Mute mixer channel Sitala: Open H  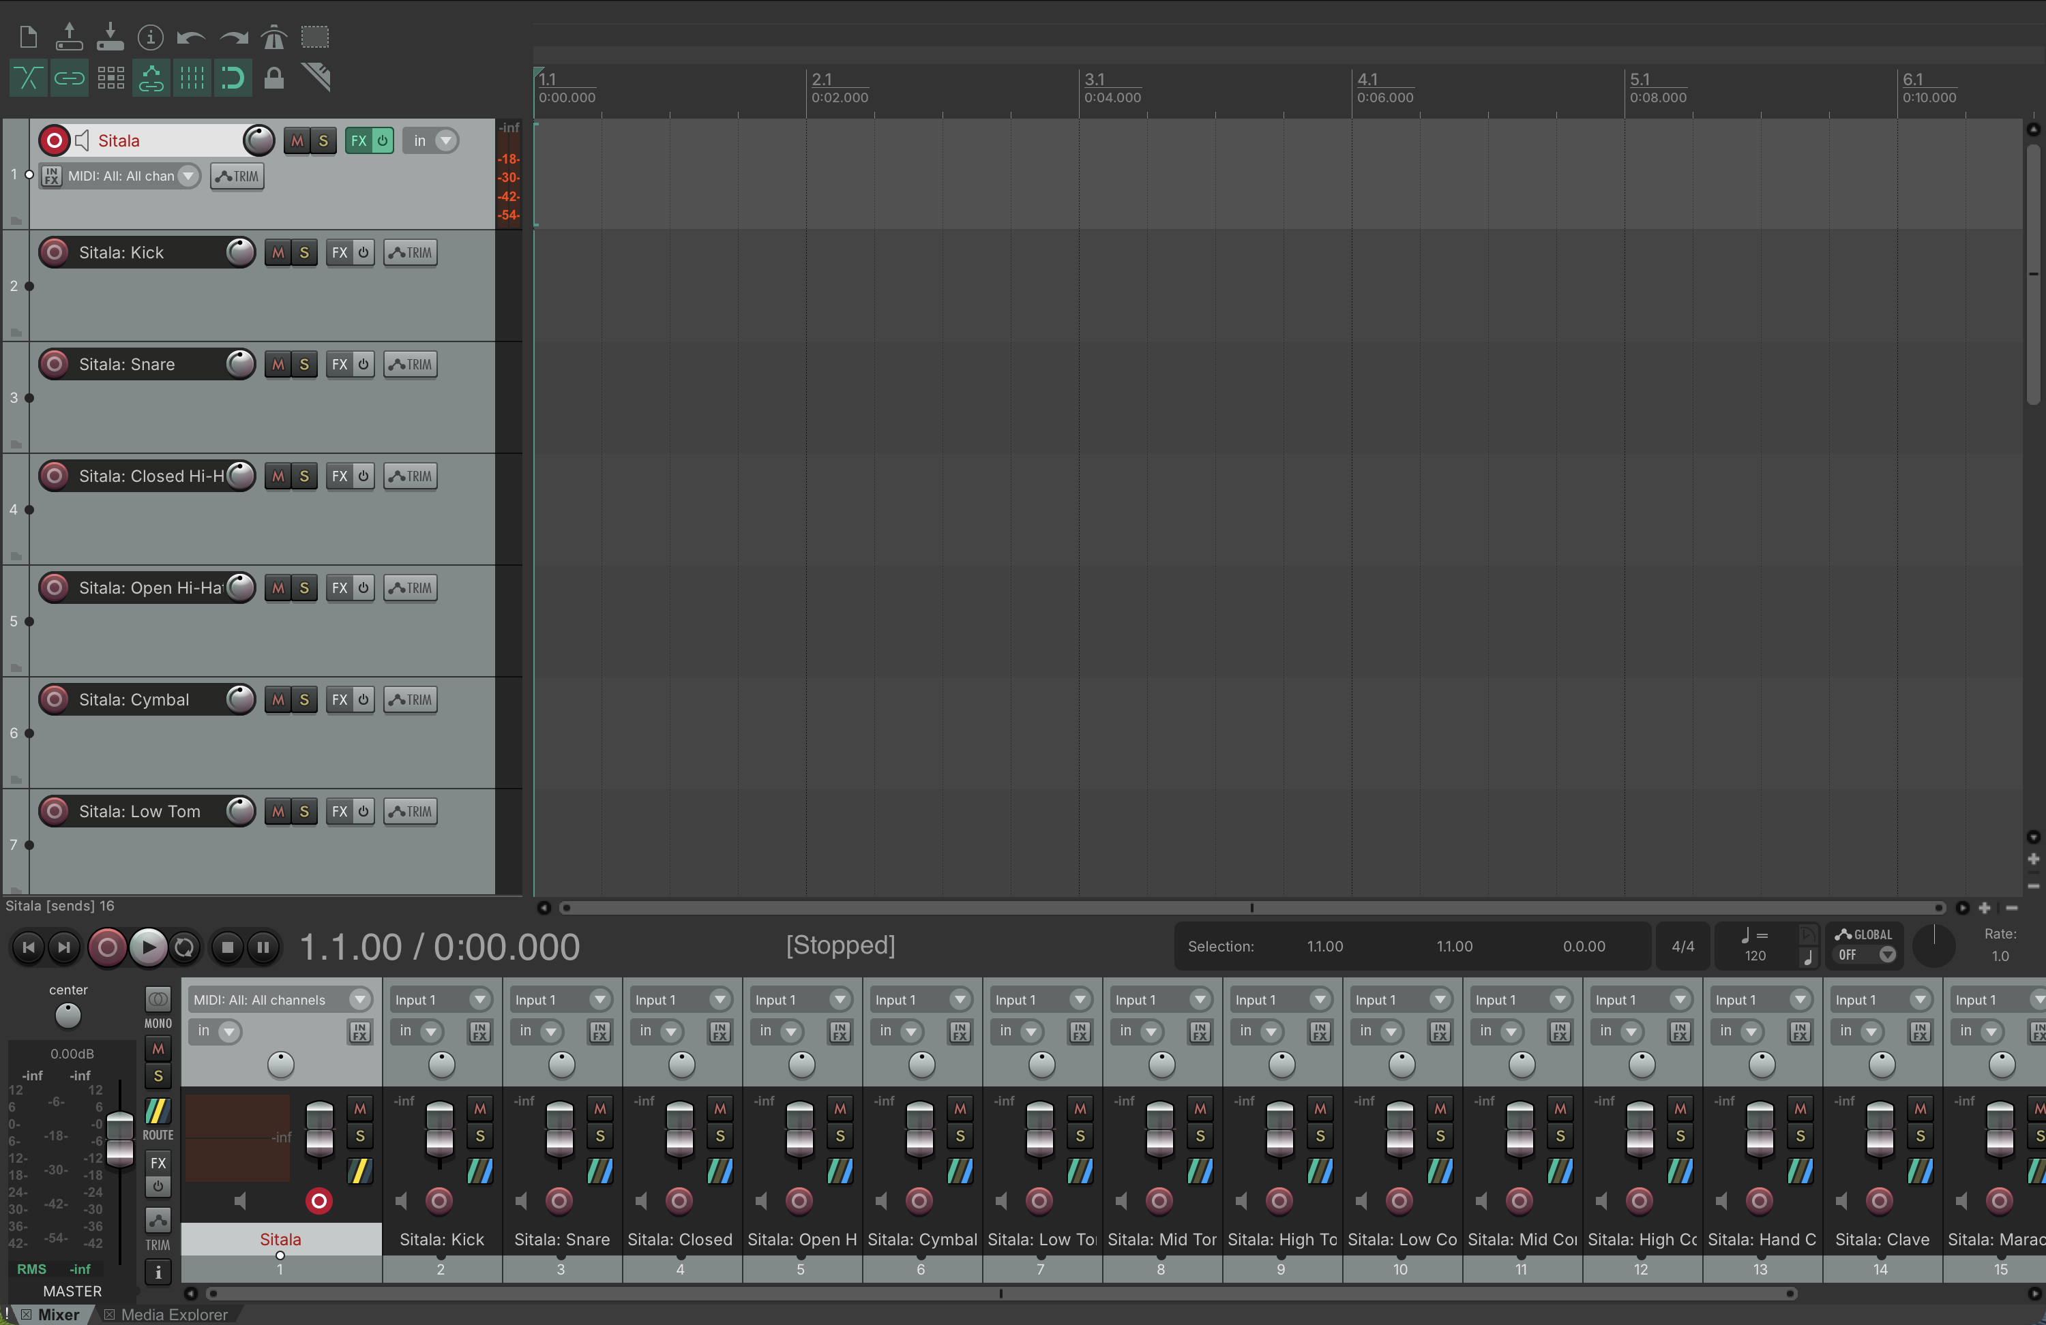[840, 1108]
